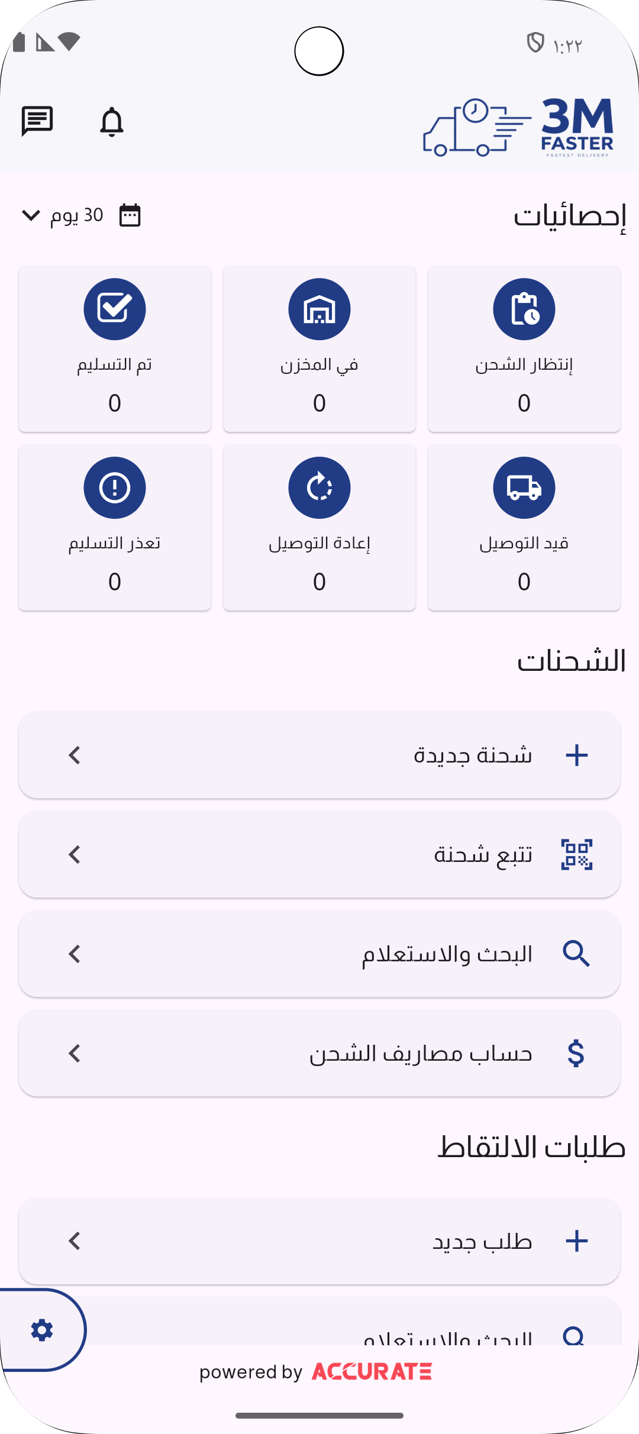The width and height of the screenshot is (639, 1434).
Task: Tap the delivered checkmark icon (تم التسليم)
Action: pos(115,309)
